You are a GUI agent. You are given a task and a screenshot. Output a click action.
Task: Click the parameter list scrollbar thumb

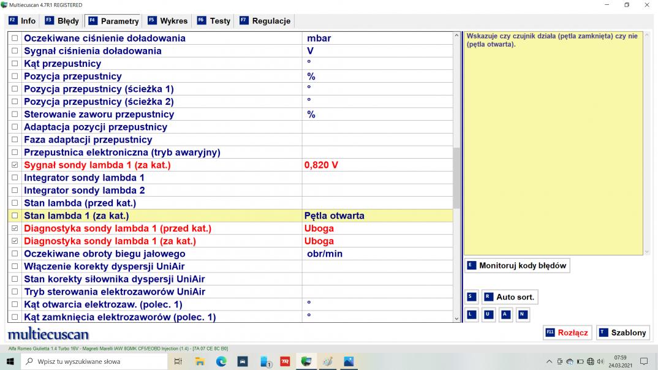pos(456,178)
